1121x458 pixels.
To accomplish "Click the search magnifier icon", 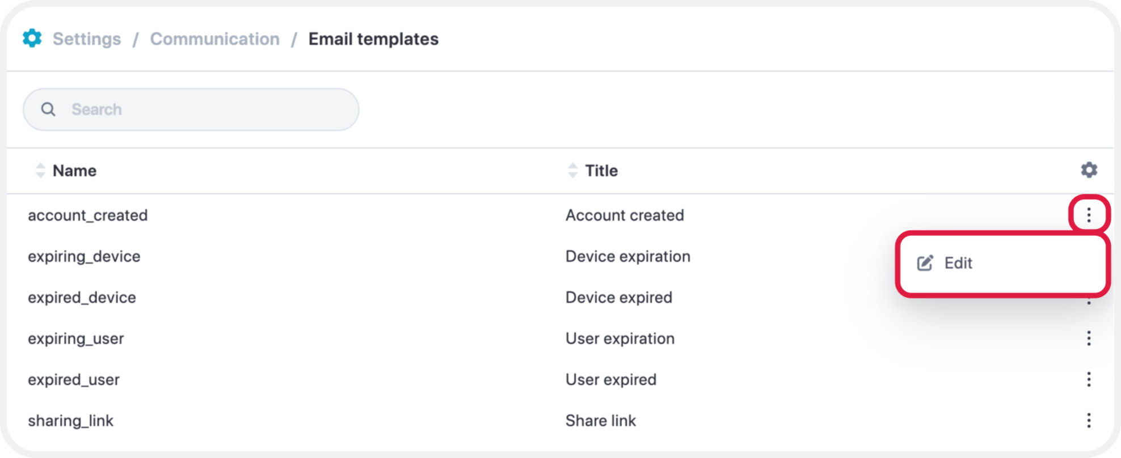I will point(48,109).
